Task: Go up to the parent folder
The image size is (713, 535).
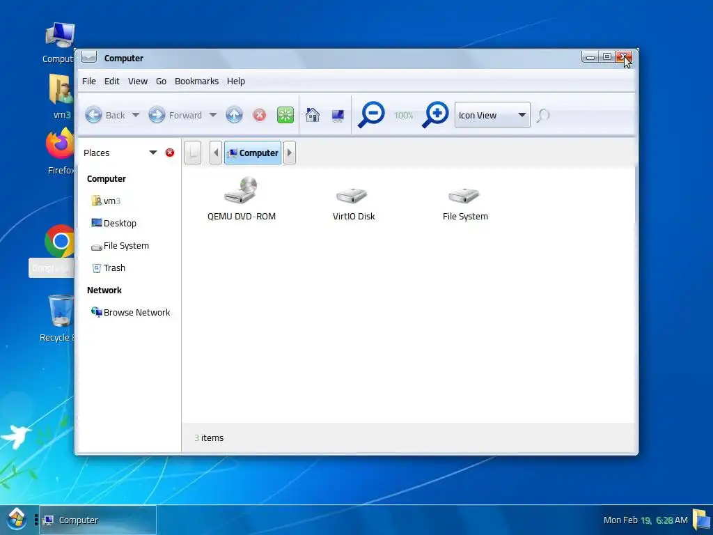Action: pos(234,115)
